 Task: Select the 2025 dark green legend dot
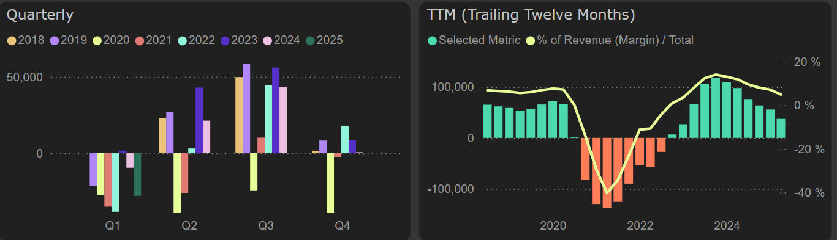point(310,41)
